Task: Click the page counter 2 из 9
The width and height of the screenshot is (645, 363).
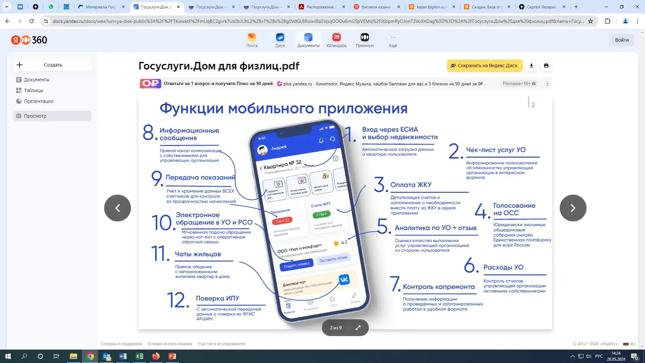Action: [336, 328]
